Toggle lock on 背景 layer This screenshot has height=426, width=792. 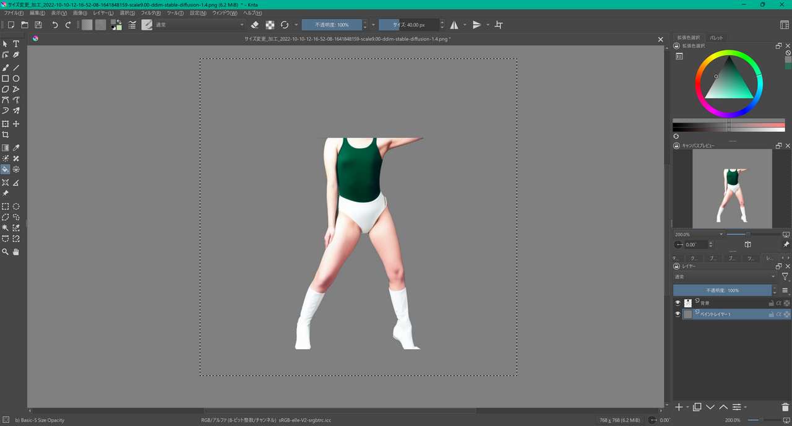click(771, 303)
